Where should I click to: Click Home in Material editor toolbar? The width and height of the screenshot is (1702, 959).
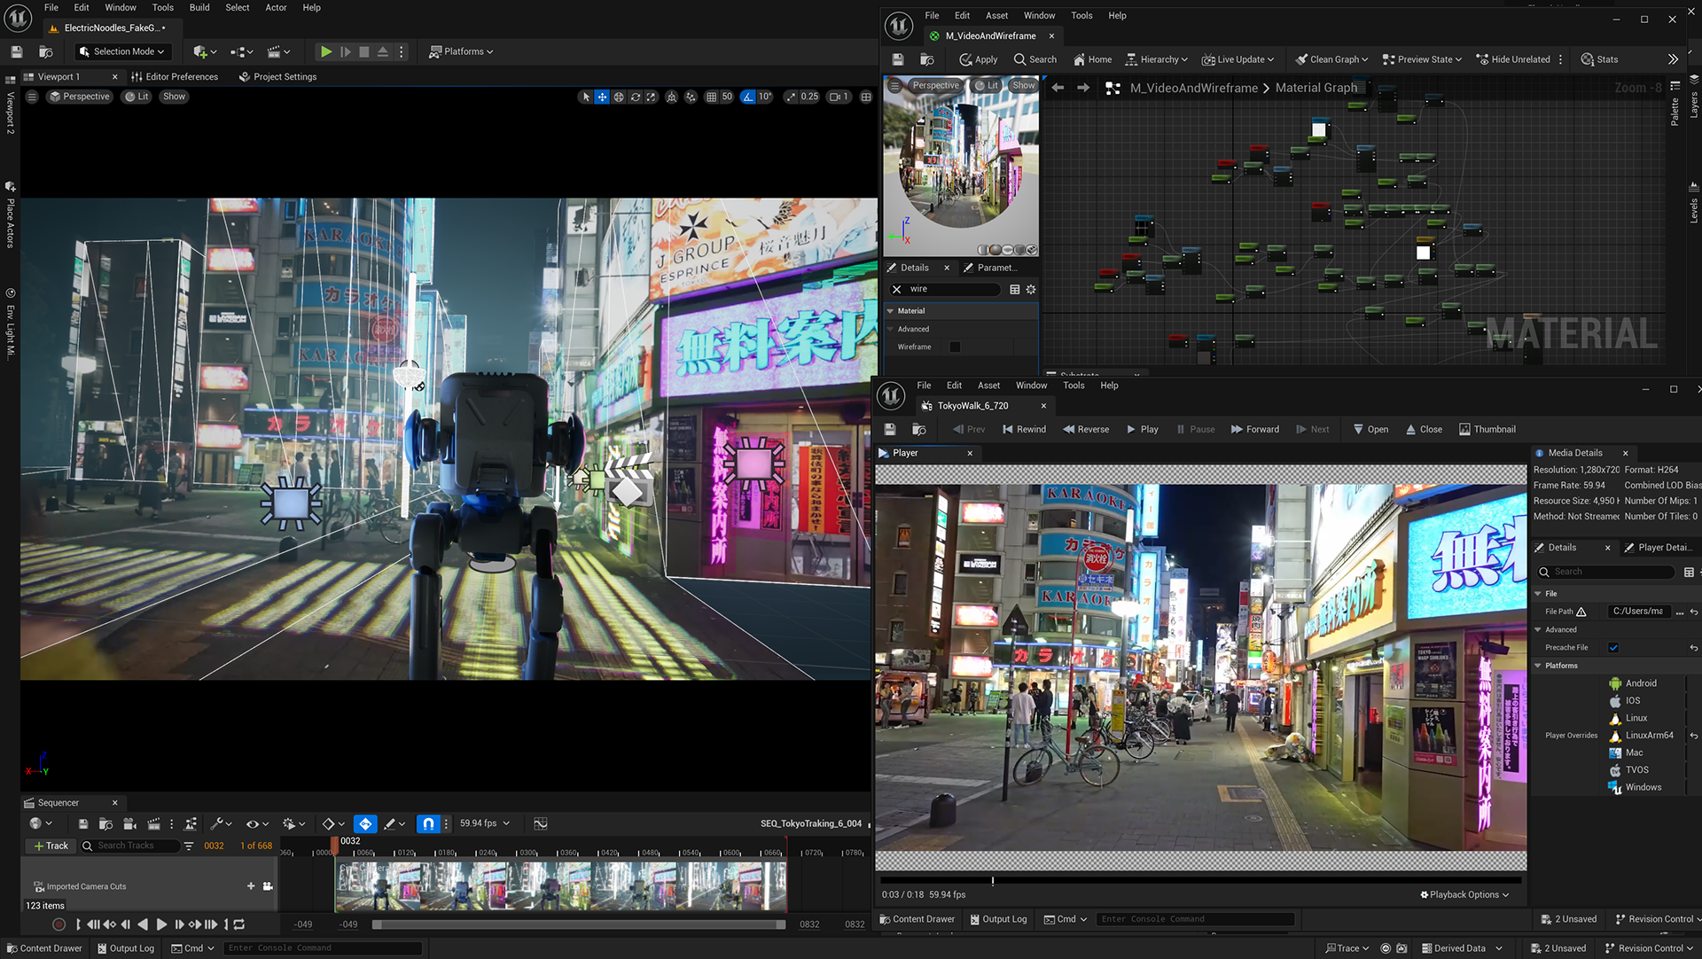(x=1092, y=59)
